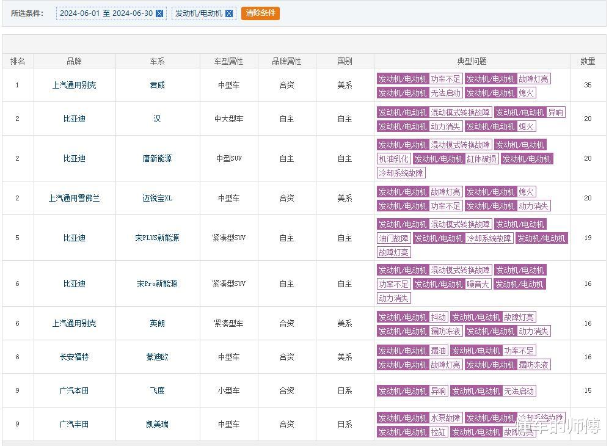Click the 排名 column header

(18, 61)
